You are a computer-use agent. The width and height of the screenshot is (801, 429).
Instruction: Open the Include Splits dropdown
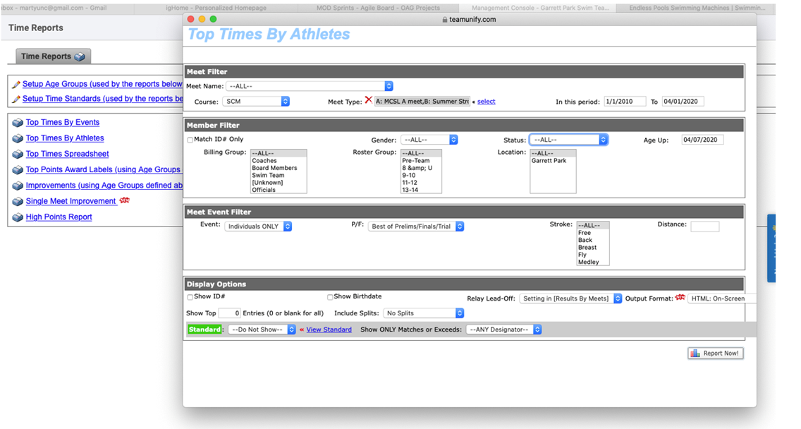(424, 313)
